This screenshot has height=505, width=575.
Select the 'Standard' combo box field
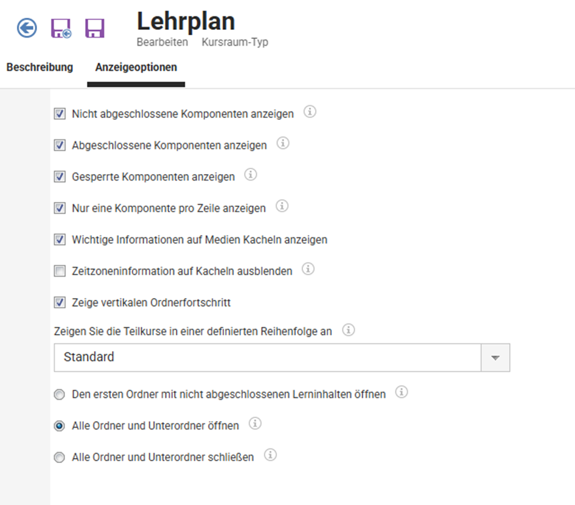[243, 358]
